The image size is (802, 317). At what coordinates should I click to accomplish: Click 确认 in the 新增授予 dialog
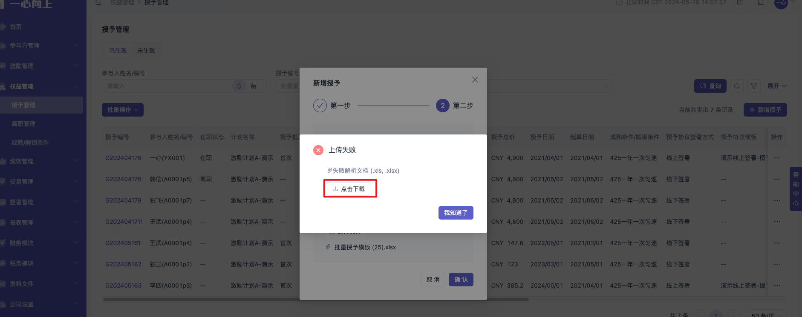[461, 280]
